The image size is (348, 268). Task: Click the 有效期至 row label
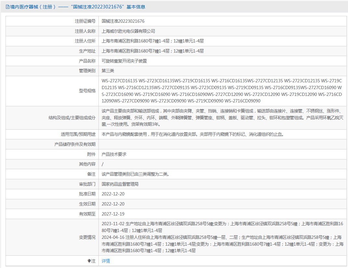point(87,214)
